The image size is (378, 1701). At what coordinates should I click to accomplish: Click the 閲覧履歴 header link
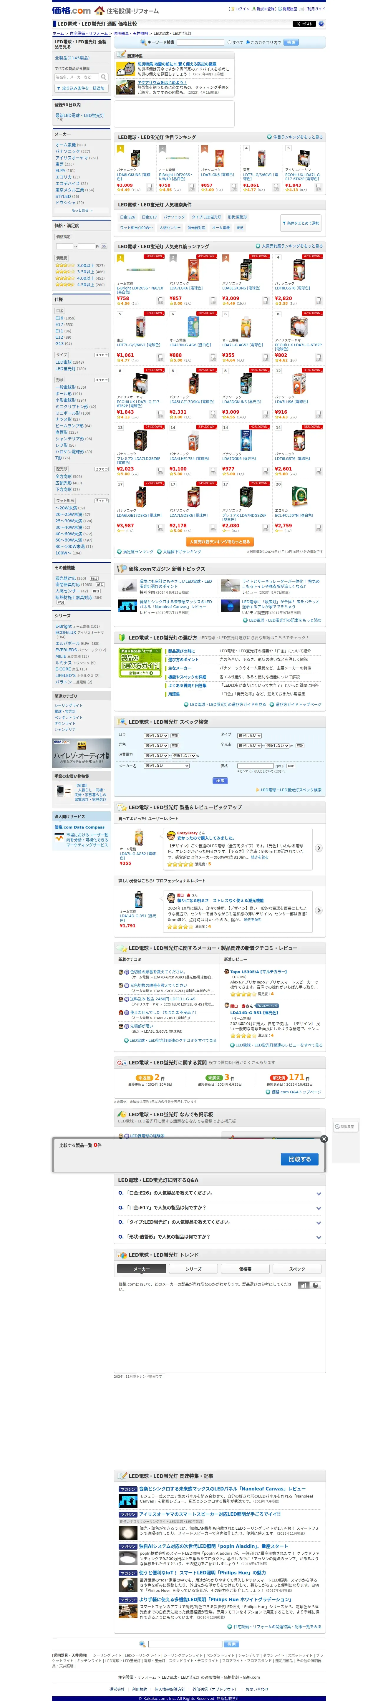(288, 9)
